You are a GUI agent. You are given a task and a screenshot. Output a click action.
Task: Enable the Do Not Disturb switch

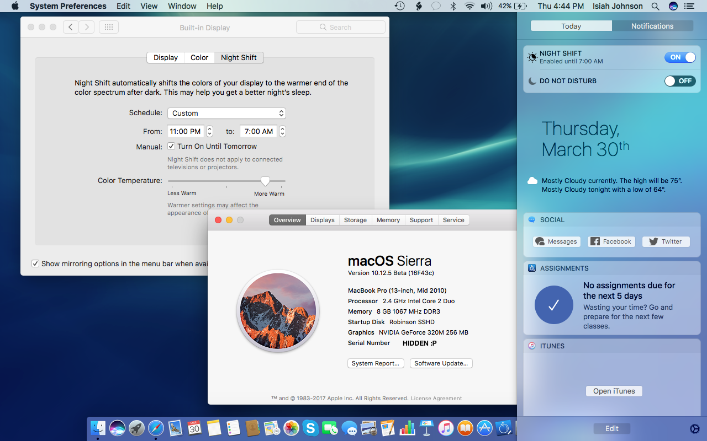tap(679, 81)
